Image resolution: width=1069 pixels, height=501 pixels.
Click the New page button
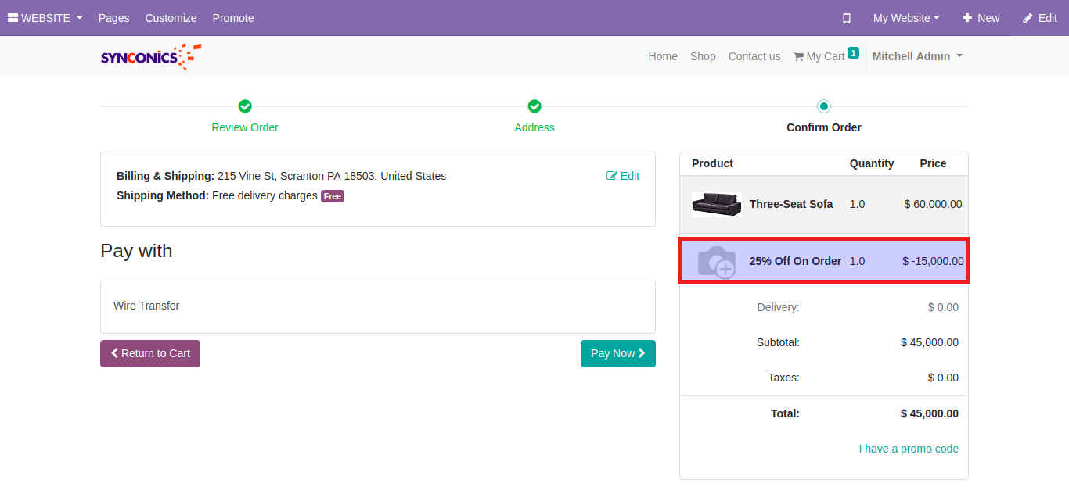click(x=981, y=18)
